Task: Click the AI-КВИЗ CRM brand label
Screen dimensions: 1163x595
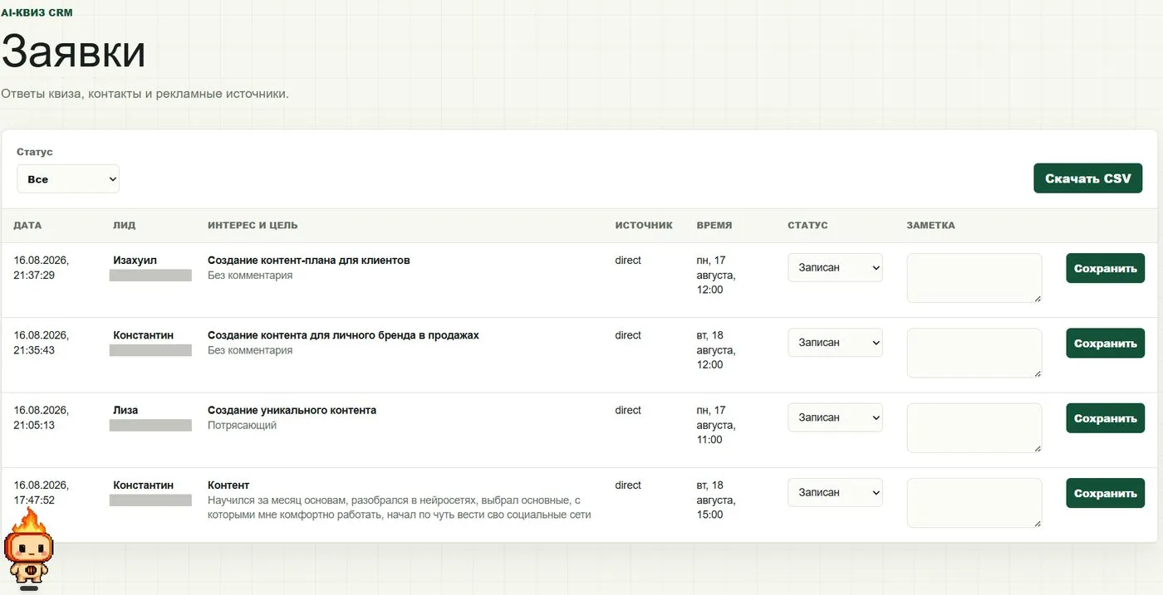Action: (37, 12)
